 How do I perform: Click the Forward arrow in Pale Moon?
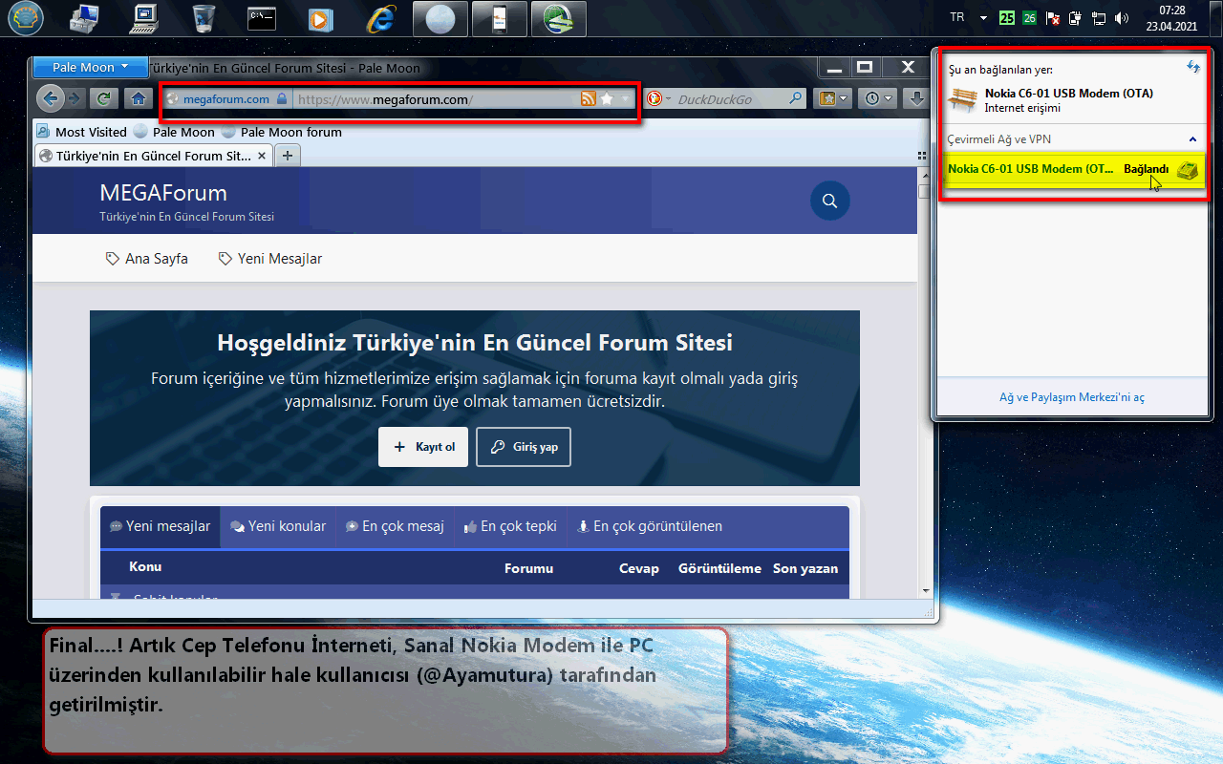(74, 98)
